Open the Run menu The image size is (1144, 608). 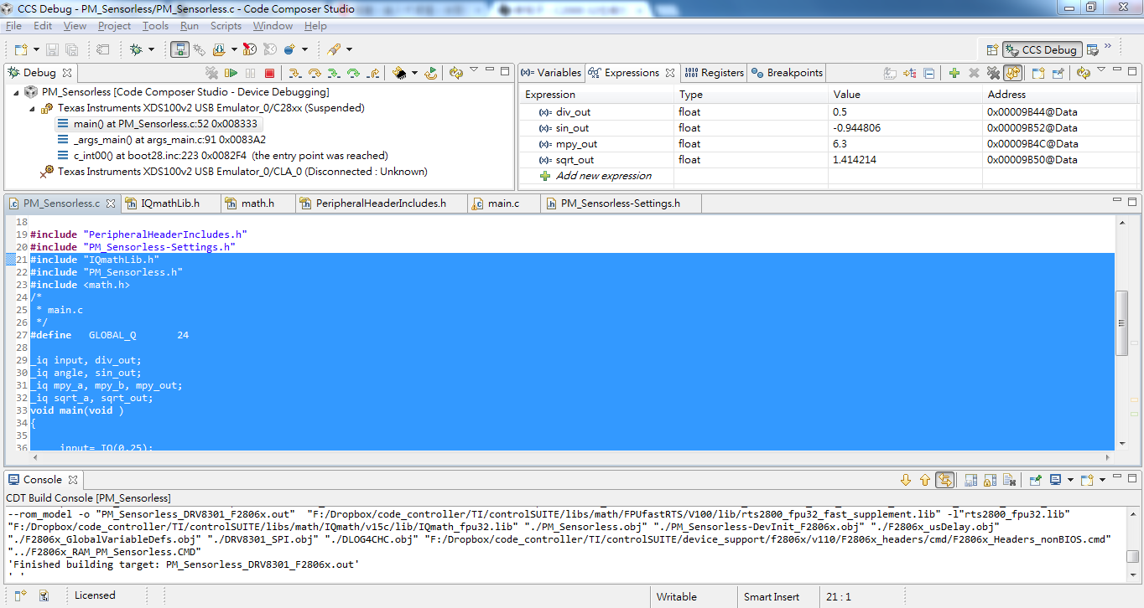tap(190, 25)
